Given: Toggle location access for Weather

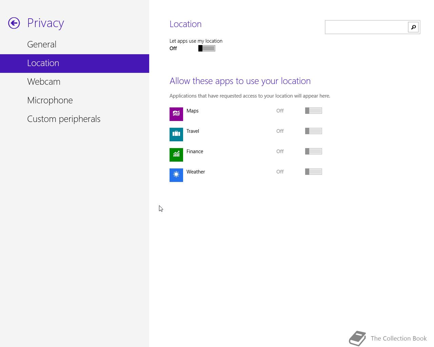Looking at the screenshot, I should coord(314,172).
